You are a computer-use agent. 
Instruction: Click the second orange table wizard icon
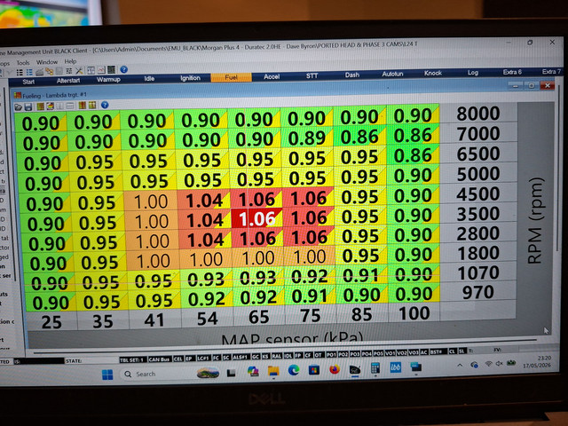click(92, 105)
